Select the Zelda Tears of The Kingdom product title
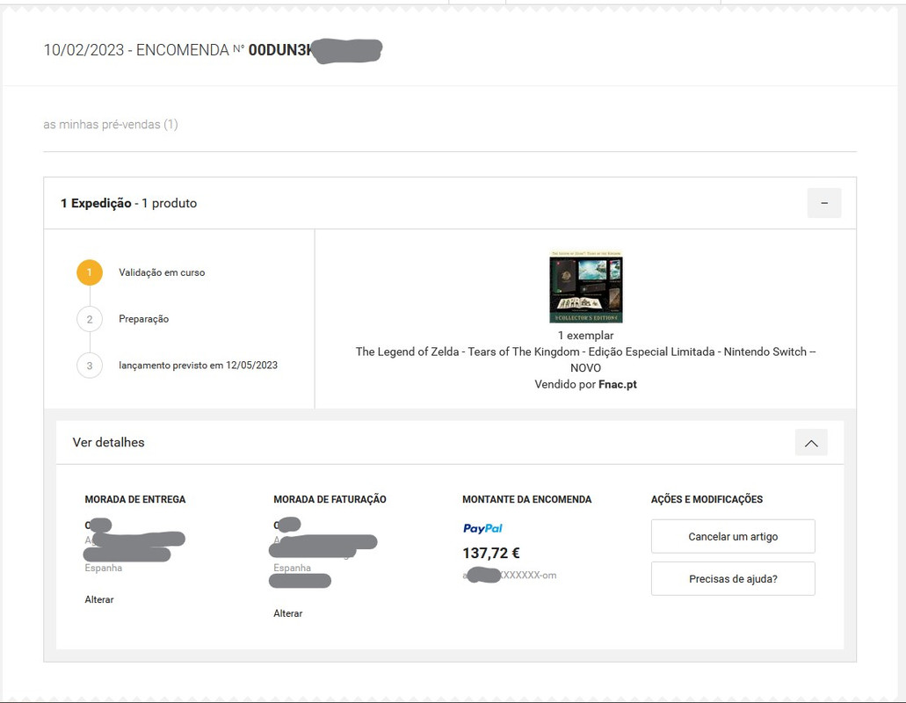The image size is (906, 703). (x=585, y=359)
